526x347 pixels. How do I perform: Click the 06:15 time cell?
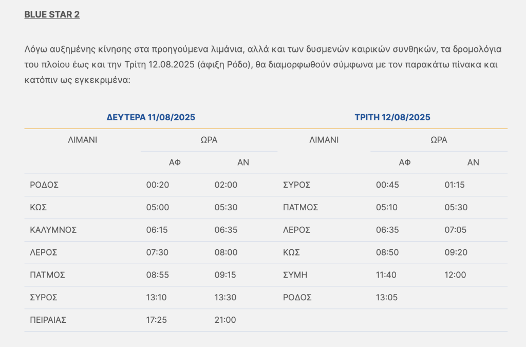click(157, 230)
